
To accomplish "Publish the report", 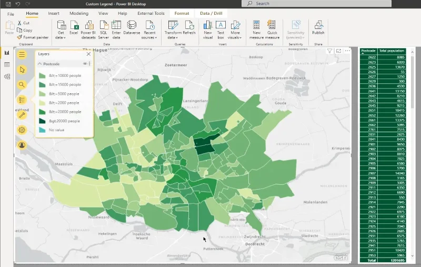I will click(318, 28).
